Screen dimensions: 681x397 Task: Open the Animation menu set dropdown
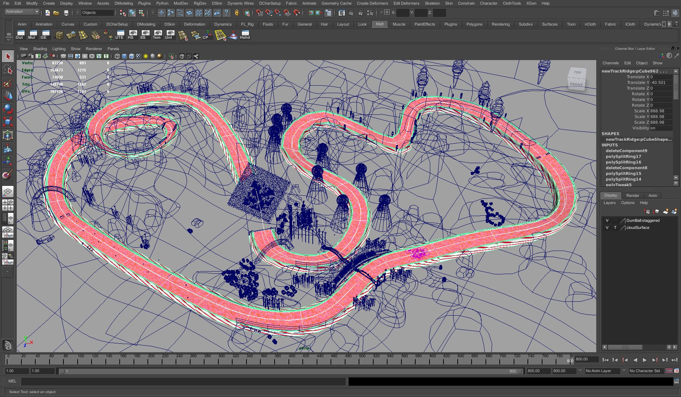click(22, 12)
